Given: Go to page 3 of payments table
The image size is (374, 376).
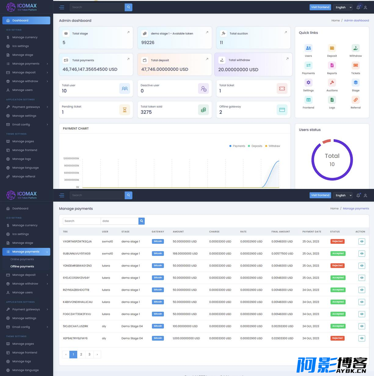Looking at the screenshot, I should (89, 354).
